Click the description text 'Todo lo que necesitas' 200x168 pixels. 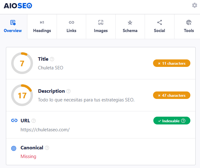coord(86,100)
